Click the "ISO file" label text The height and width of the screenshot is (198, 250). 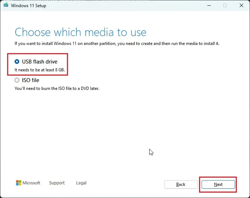(x=31, y=80)
